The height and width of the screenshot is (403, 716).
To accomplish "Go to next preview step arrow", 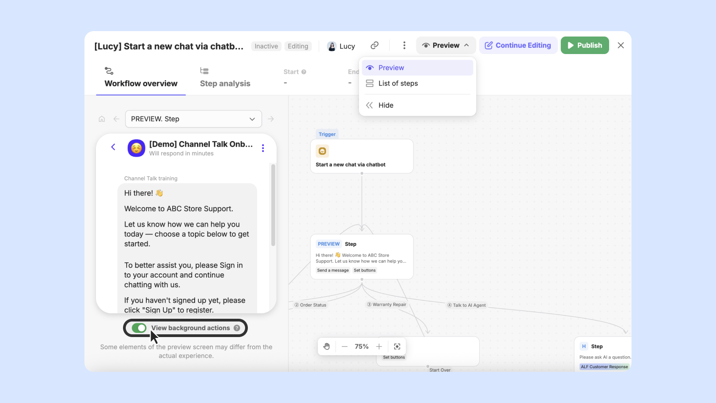I will coord(271,119).
